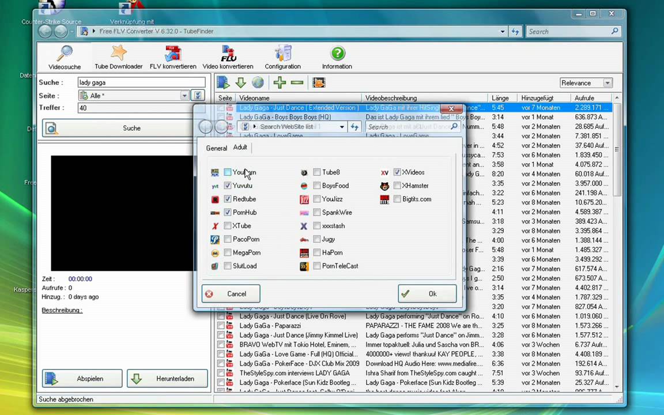Expand the Search WebSite list dropdown arrow
The image size is (664, 415).
[342, 127]
